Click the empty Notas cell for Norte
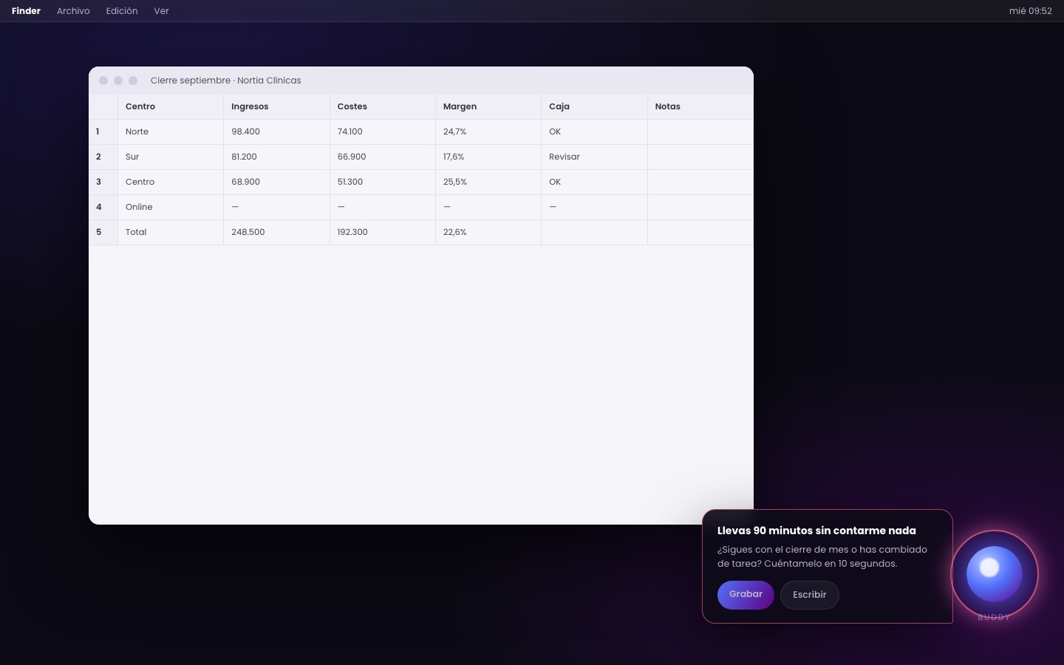This screenshot has height=665, width=1064. click(700, 132)
